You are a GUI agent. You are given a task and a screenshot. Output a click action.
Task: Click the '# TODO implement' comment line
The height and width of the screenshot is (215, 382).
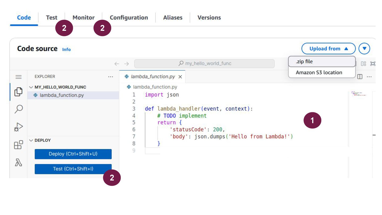[x=182, y=116]
